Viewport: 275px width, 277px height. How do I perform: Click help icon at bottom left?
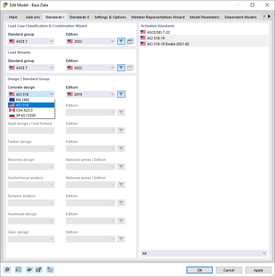click(7, 270)
